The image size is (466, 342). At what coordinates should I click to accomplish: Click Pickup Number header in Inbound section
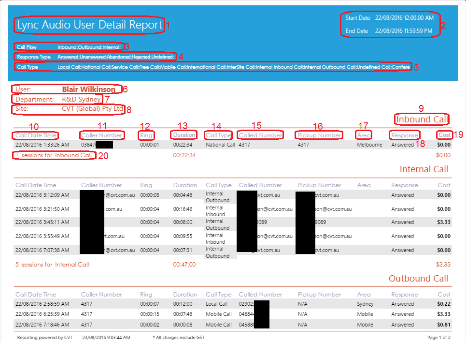coord(320,135)
